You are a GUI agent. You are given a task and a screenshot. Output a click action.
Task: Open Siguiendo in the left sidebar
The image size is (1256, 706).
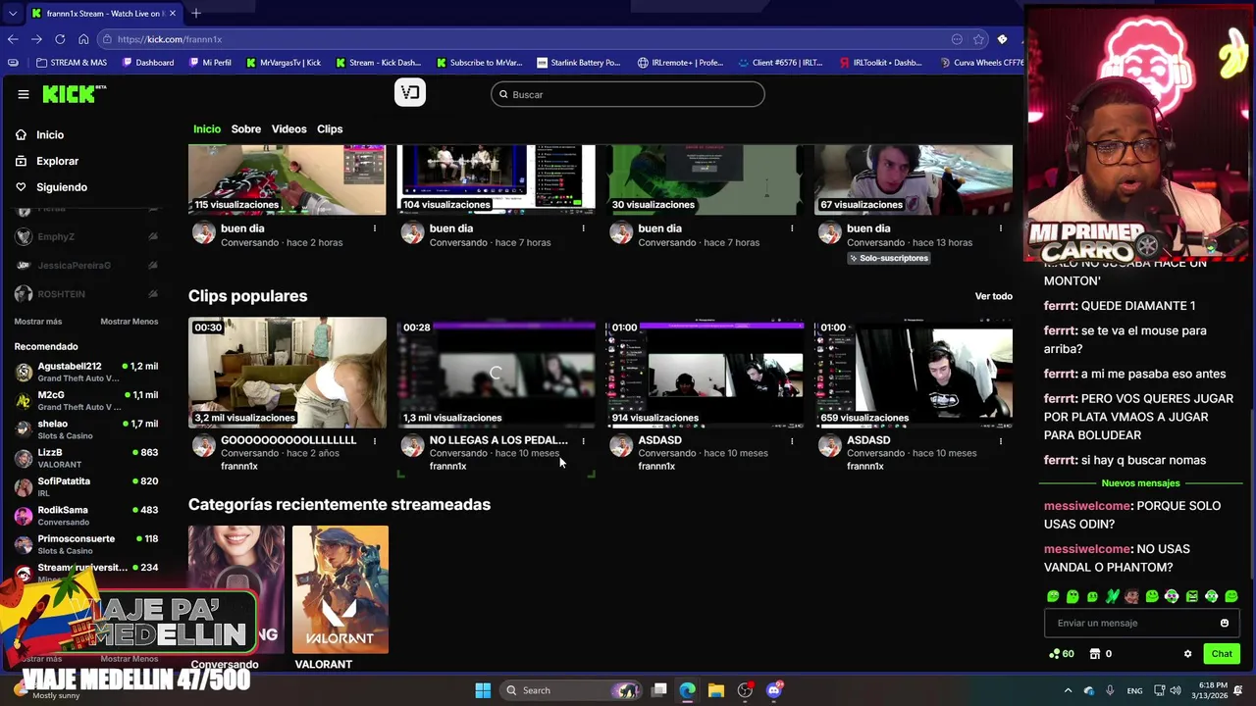point(51,187)
